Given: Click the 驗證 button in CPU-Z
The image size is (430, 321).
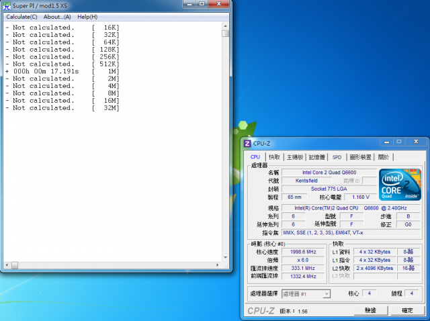Looking at the screenshot, I should (370, 310).
